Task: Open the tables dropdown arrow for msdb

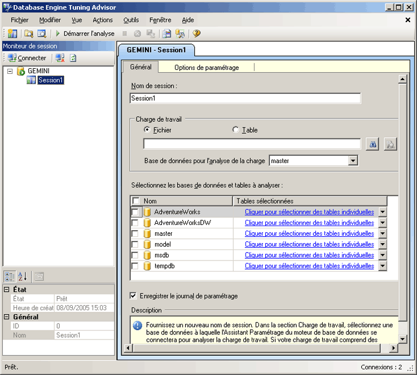Action: 382,255
